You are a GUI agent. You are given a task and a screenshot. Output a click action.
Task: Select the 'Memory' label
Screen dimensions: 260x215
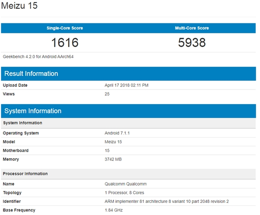click(11, 159)
